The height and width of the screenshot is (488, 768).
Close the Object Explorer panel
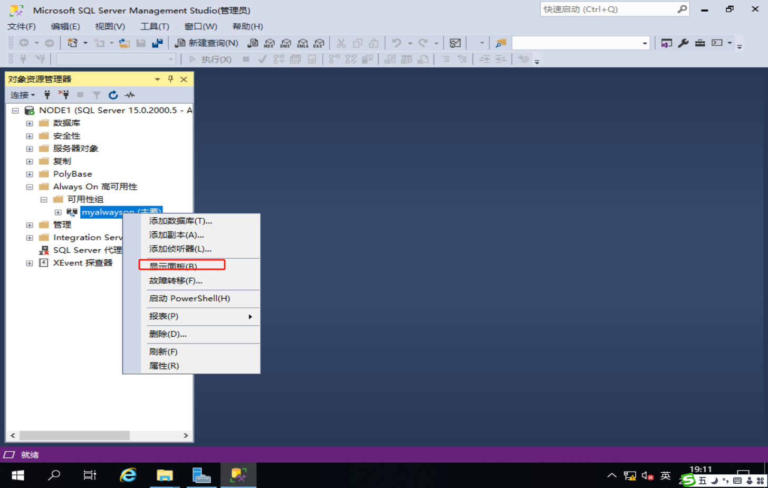click(x=184, y=79)
